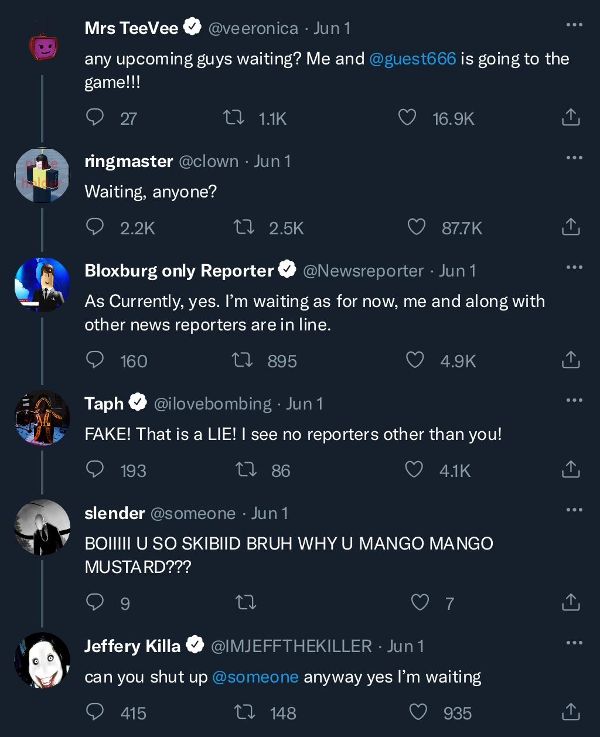Like slender's tweet
The image size is (600, 737).
[x=420, y=602]
